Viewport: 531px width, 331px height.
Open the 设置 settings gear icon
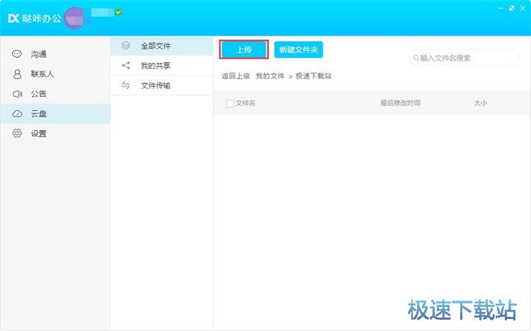17,134
